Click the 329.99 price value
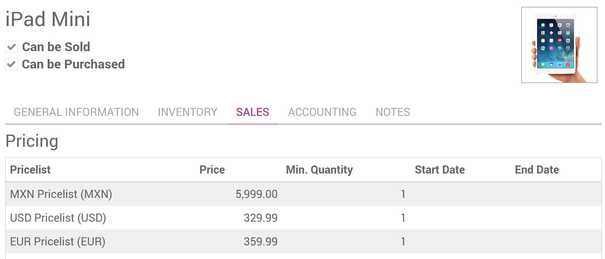This screenshot has height=259, width=605. pyautogui.click(x=260, y=218)
